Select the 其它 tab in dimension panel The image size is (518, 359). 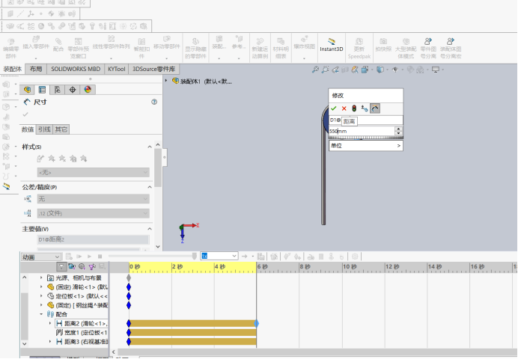(61, 129)
